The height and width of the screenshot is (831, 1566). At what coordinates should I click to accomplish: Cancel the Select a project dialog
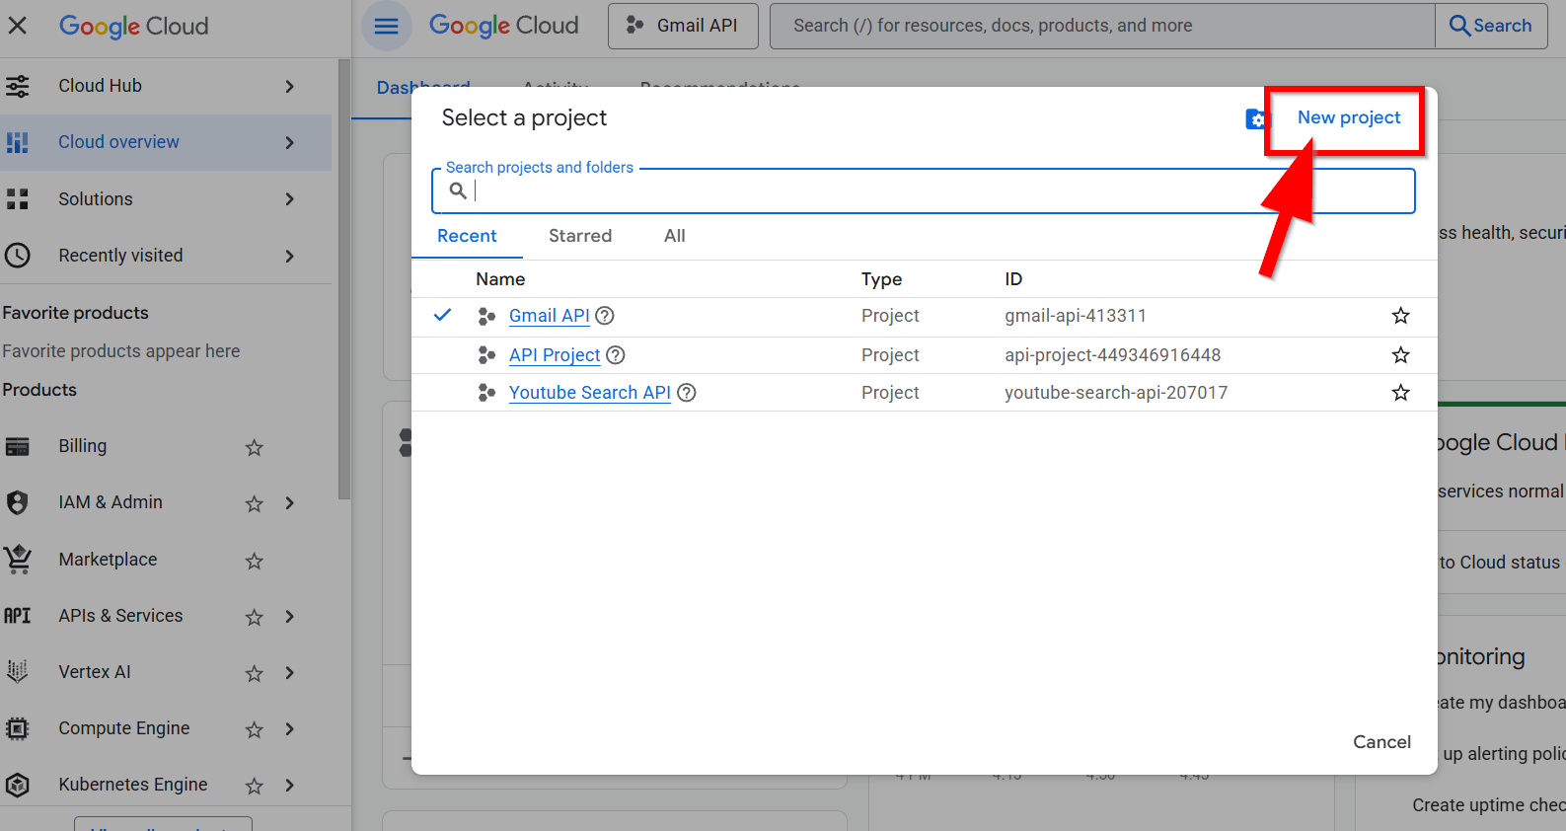[1381, 742]
